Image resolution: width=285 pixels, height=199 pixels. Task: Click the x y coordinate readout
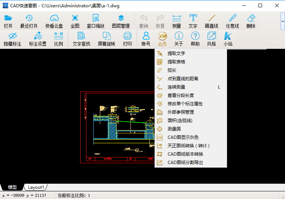pos(24,196)
